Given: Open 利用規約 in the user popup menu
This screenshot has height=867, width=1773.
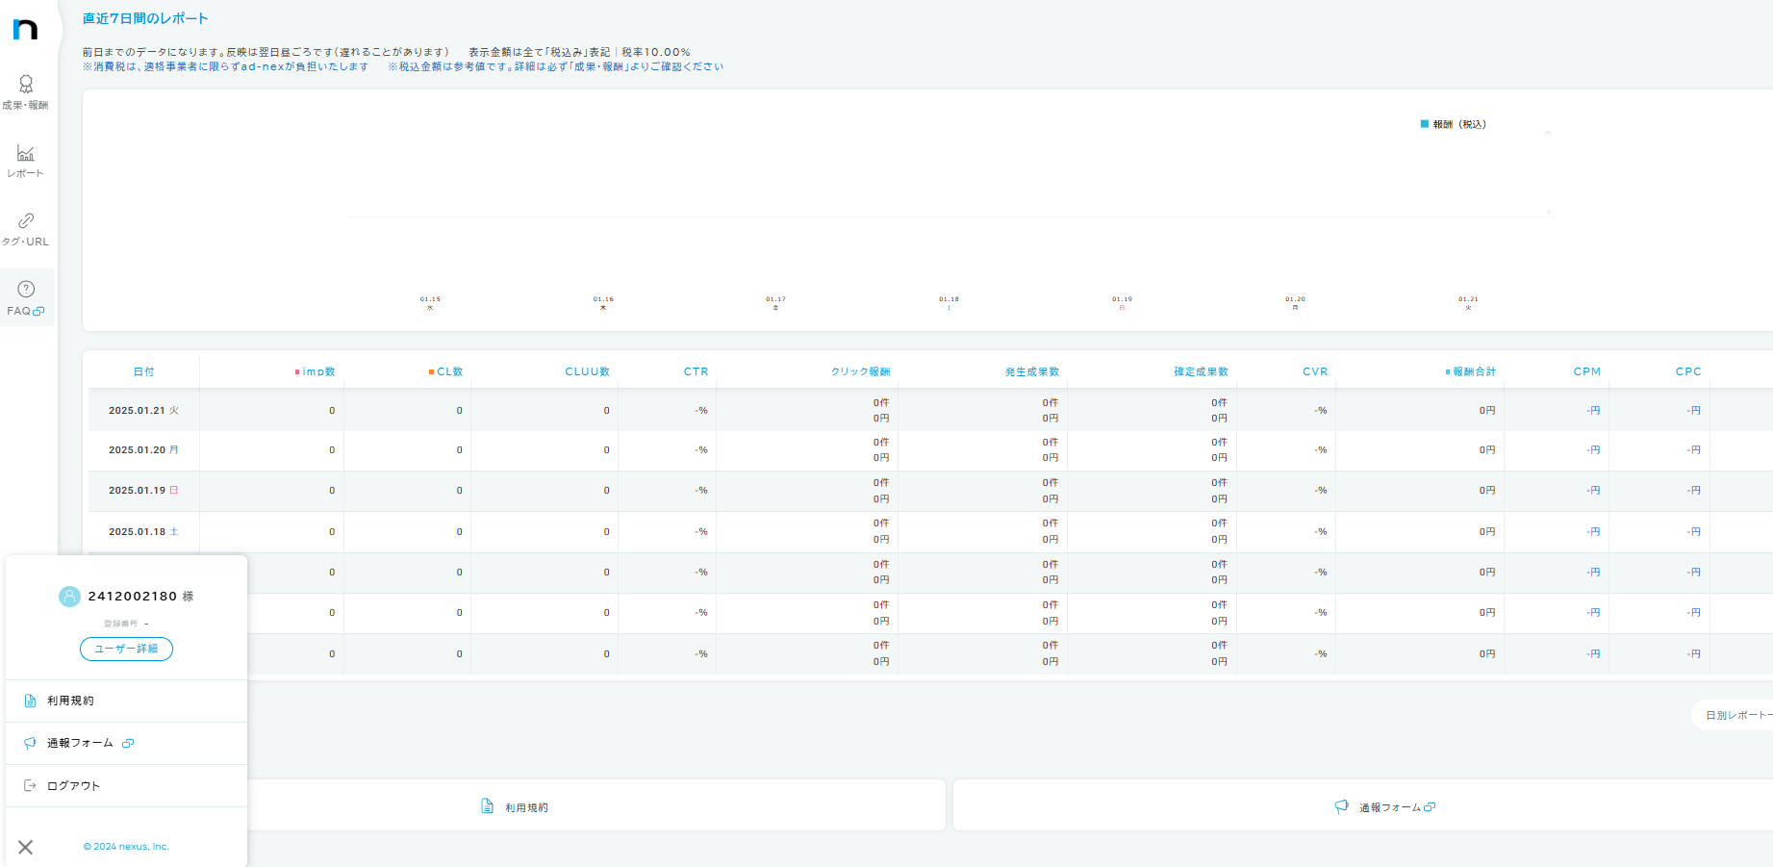Looking at the screenshot, I should 70,701.
